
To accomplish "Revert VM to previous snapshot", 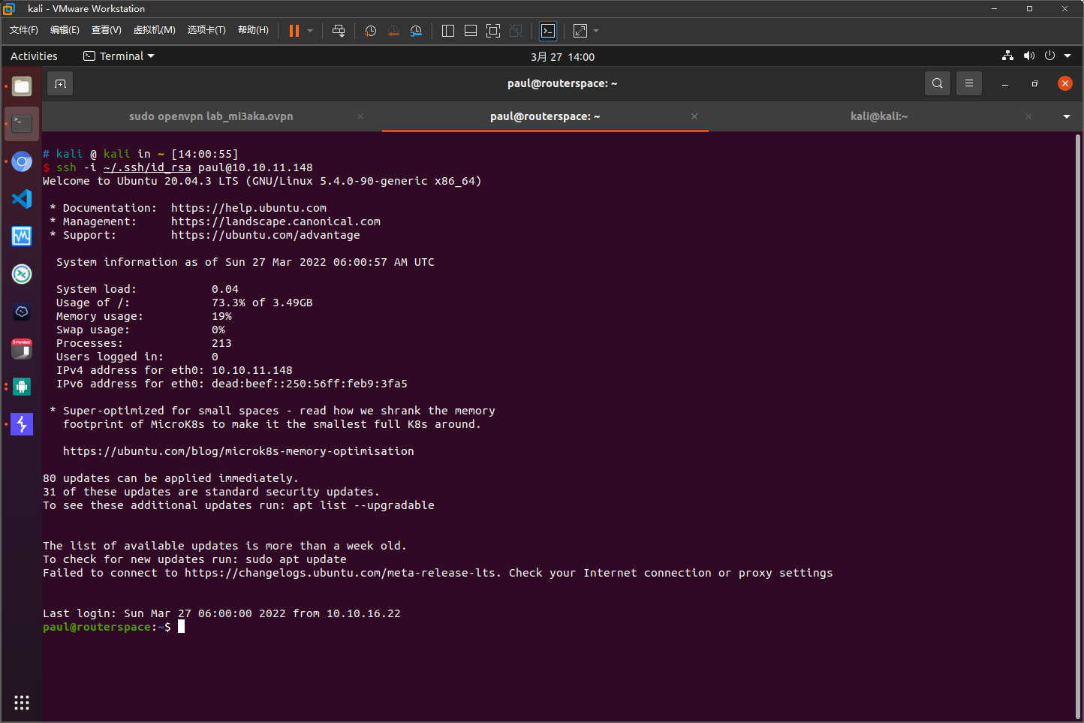I will 393,31.
